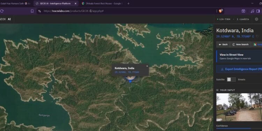Click the Kotdwara, India panel heading

point(235,30)
